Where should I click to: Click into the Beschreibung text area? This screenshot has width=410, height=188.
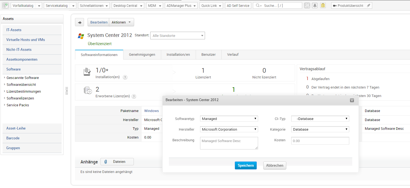[x=229, y=143]
